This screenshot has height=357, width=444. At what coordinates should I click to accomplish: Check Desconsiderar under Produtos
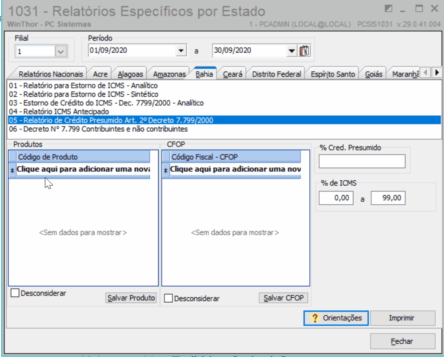(x=15, y=293)
